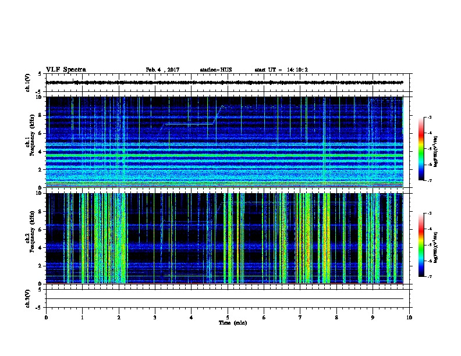The width and height of the screenshot is (461, 356).
Task: Click the "8" kHz tick of the ch.1 spectrogram
Action: (41, 115)
